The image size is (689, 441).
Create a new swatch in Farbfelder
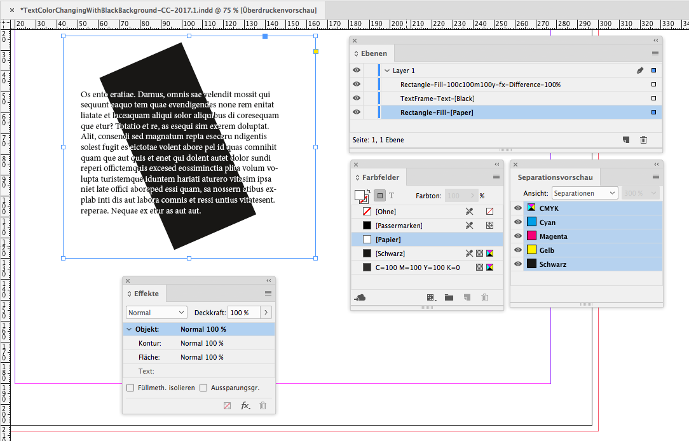click(466, 297)
